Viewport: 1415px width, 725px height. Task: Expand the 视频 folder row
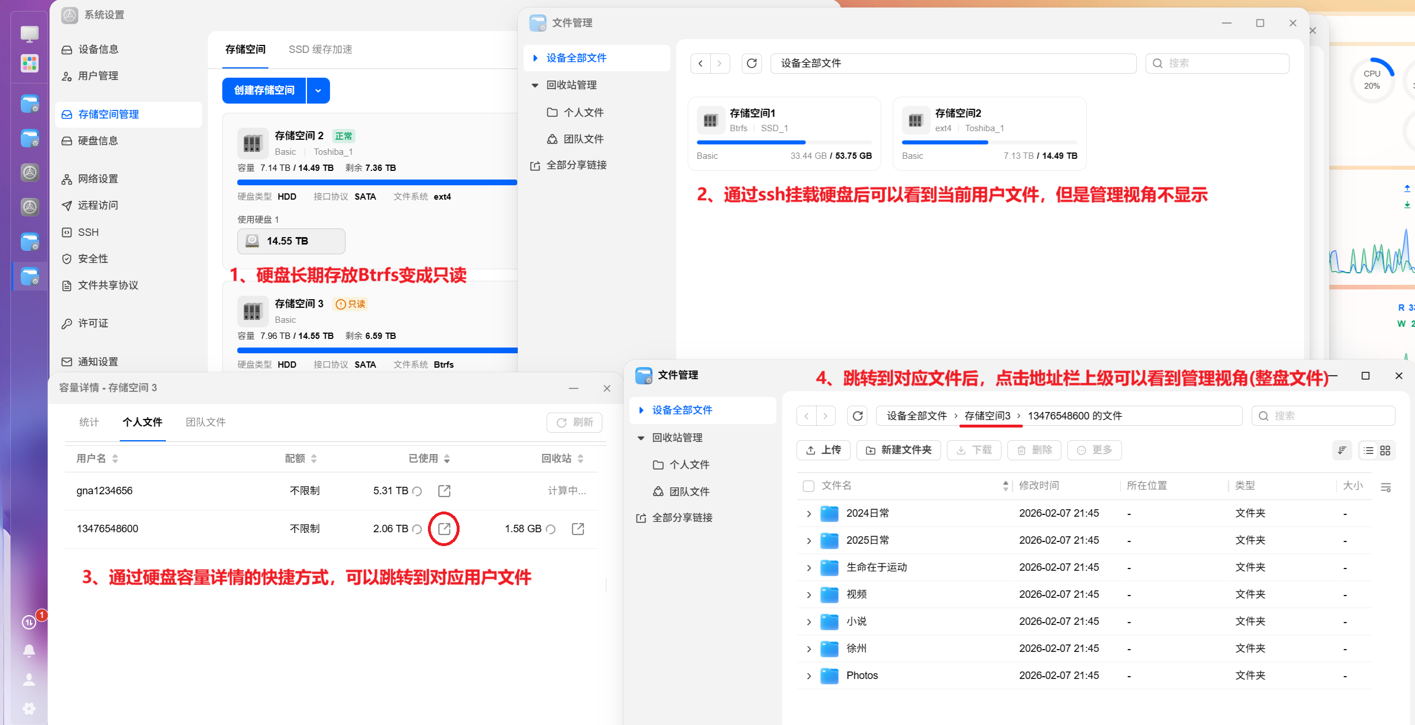click(809, 594)
